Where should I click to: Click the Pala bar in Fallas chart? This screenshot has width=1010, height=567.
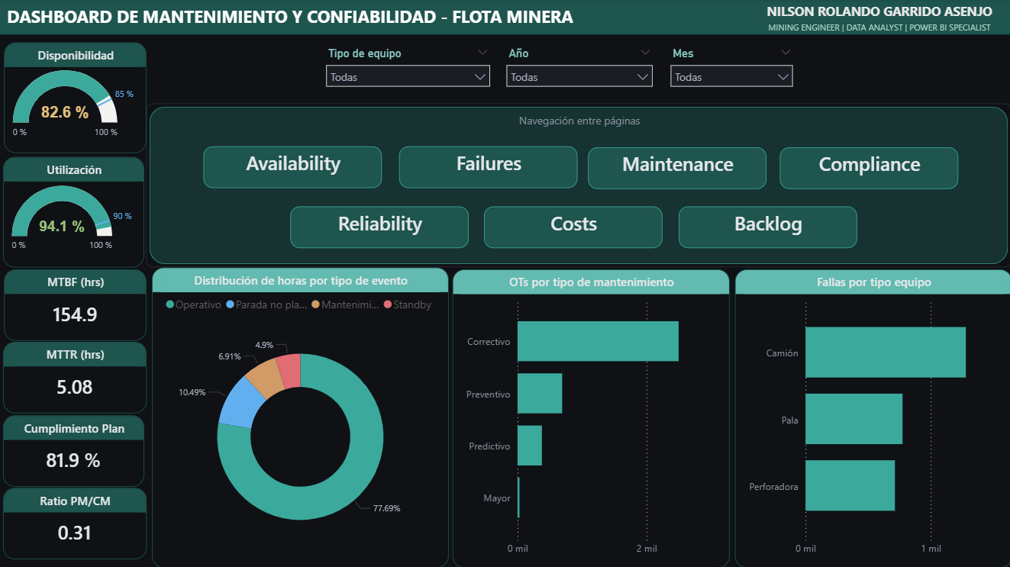853,419
